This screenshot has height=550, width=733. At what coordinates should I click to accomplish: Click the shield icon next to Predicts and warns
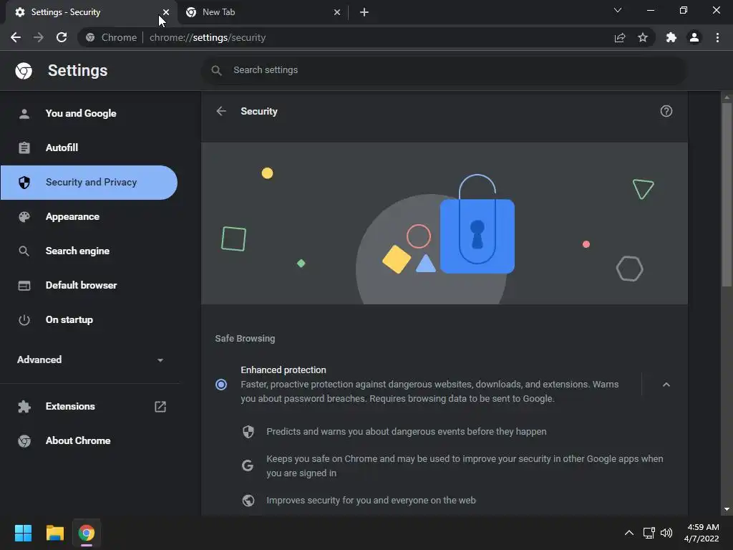(x=248, y=432)
